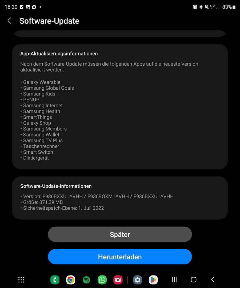Open the app drawer grid icon
The height and width of the screenshot is (288, 240).
[21, 280]
